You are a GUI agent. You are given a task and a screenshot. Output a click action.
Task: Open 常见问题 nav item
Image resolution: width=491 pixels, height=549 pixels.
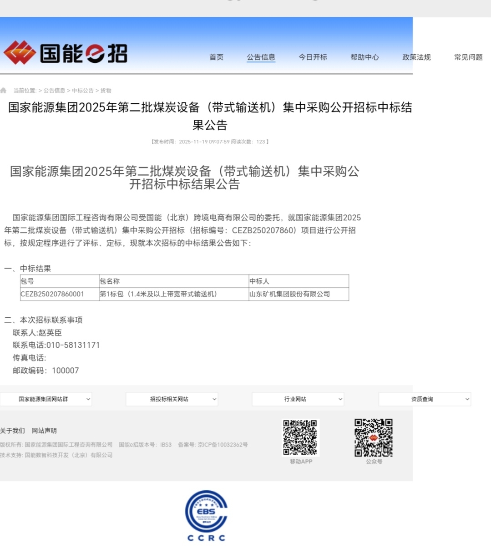pyautogui.click(x=469, y=57)
